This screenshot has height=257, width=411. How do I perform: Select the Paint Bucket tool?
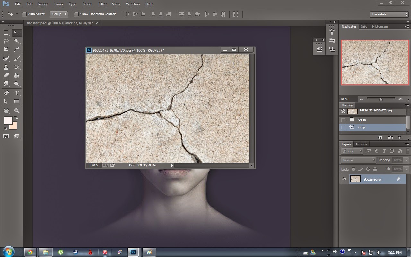pyautogui.click(x=17, y=75)
